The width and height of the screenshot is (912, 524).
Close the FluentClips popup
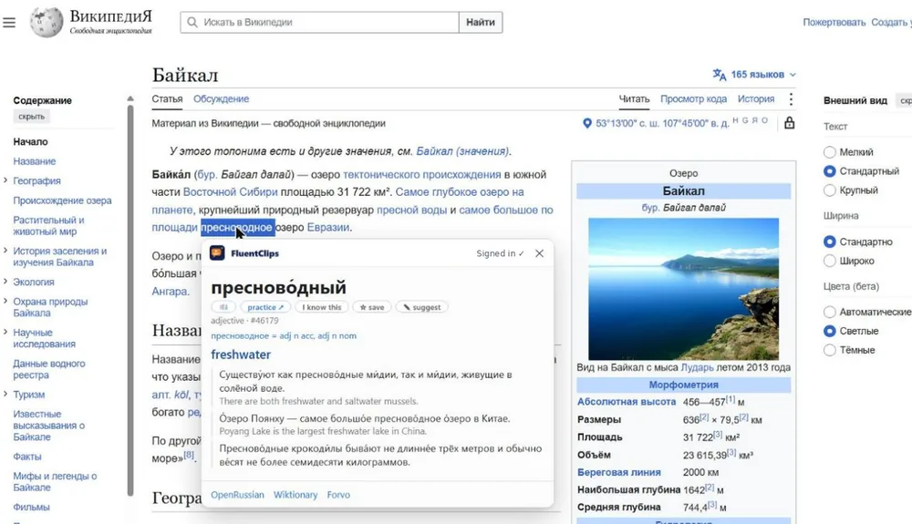(x=539, y=253)
